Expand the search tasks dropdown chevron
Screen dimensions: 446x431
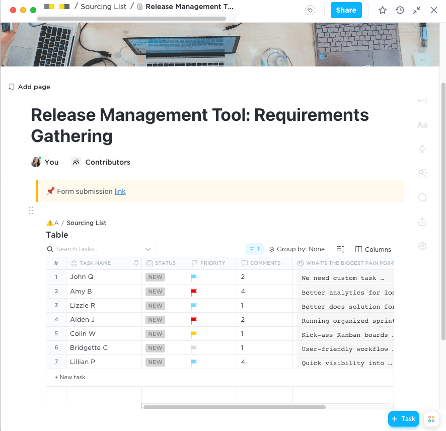click(148, 249)
